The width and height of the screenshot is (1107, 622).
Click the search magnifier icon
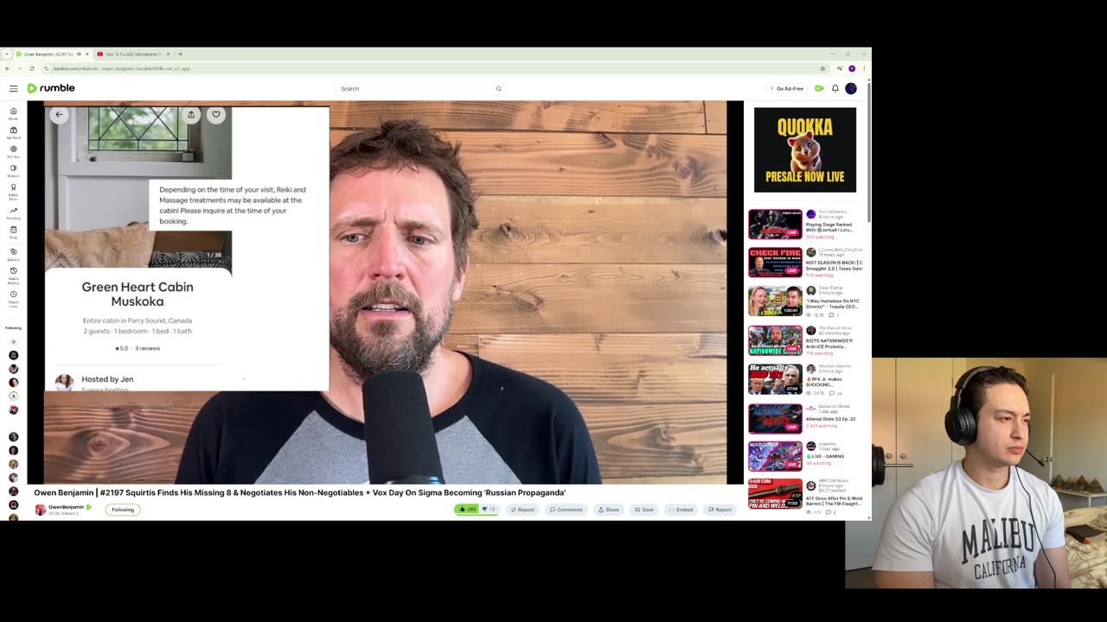(x=498, y=88)
